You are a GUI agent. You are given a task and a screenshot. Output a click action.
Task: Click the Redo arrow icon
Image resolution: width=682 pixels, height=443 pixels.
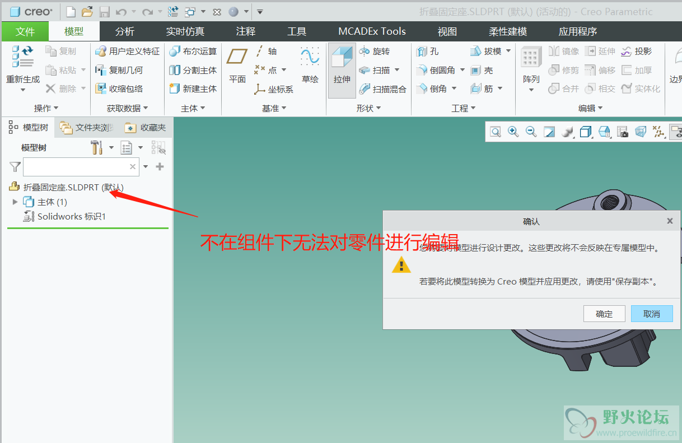147,11
